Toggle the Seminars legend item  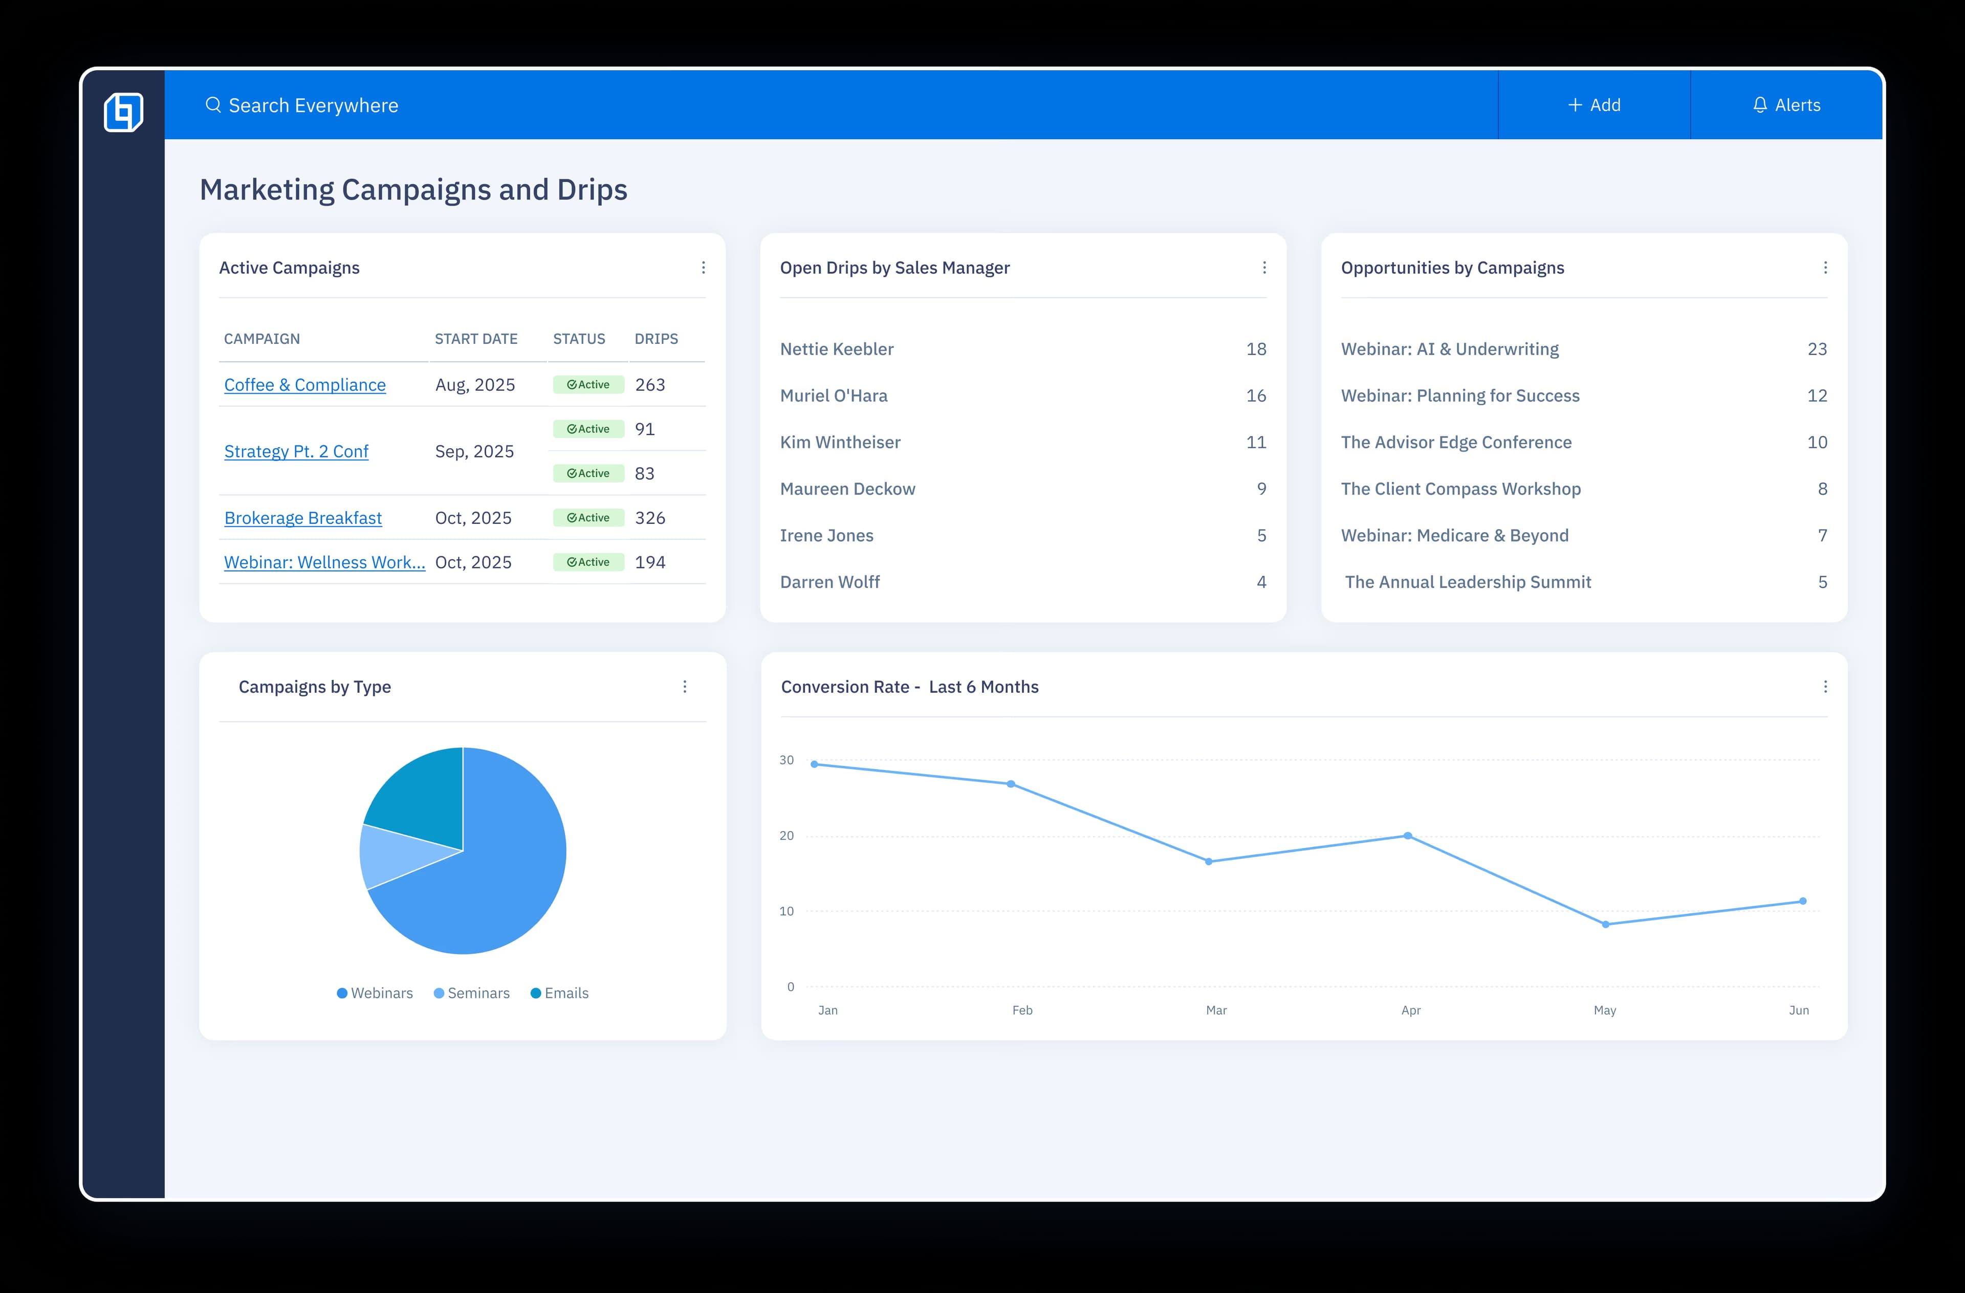click(472, 993)
